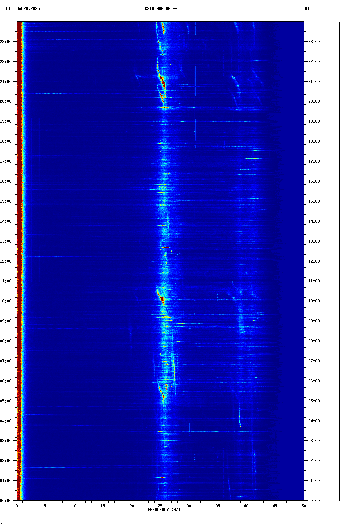
Task: Click the 0 Hz frequency tick label
Action: point(17,506)
